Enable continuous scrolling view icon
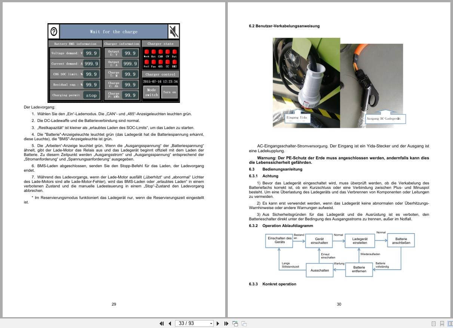Screen dimensions: 453x328 click(443, 323)
